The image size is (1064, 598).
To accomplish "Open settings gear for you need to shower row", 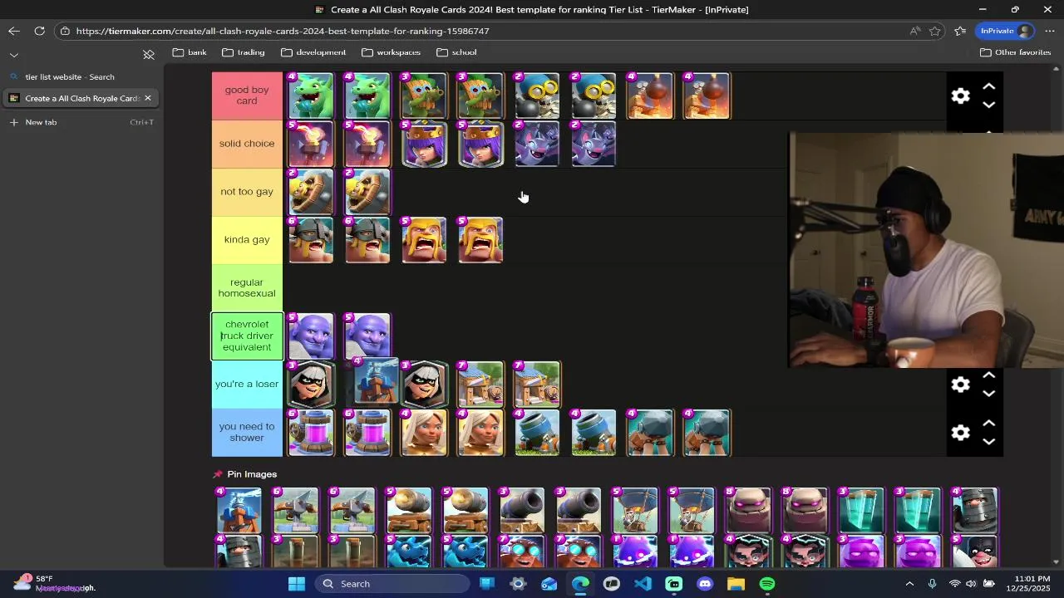I will point(960,432).
